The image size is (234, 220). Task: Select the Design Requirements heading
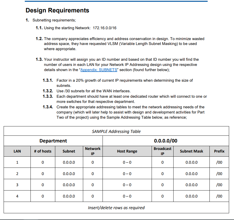coord(57,10)
